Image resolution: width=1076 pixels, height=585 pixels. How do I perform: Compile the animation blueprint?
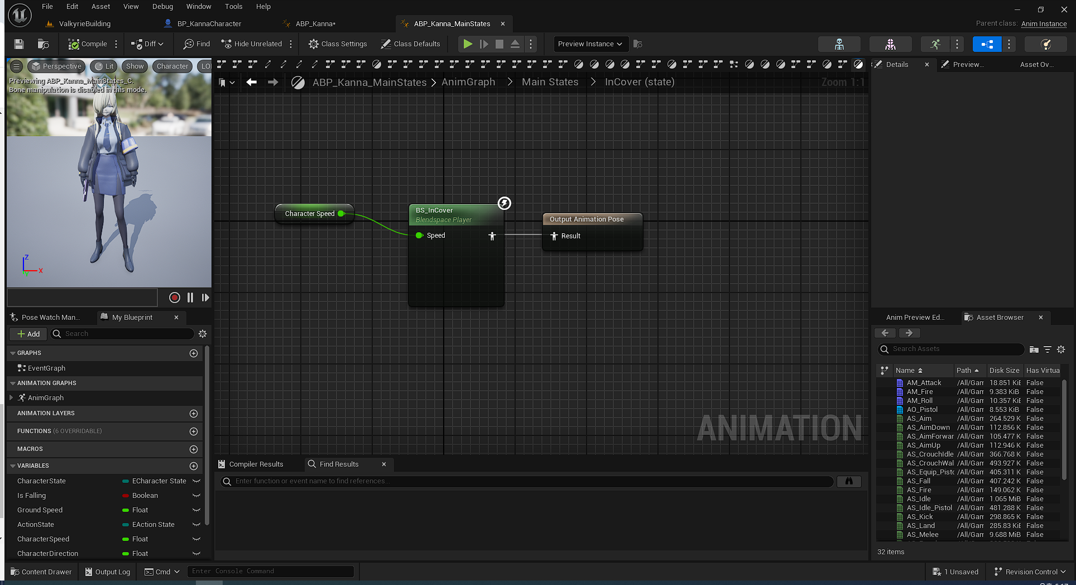87,44
